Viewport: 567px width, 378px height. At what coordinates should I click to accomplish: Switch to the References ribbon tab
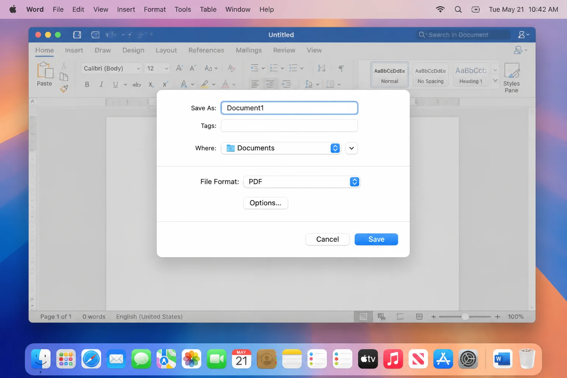pos(206,50)
